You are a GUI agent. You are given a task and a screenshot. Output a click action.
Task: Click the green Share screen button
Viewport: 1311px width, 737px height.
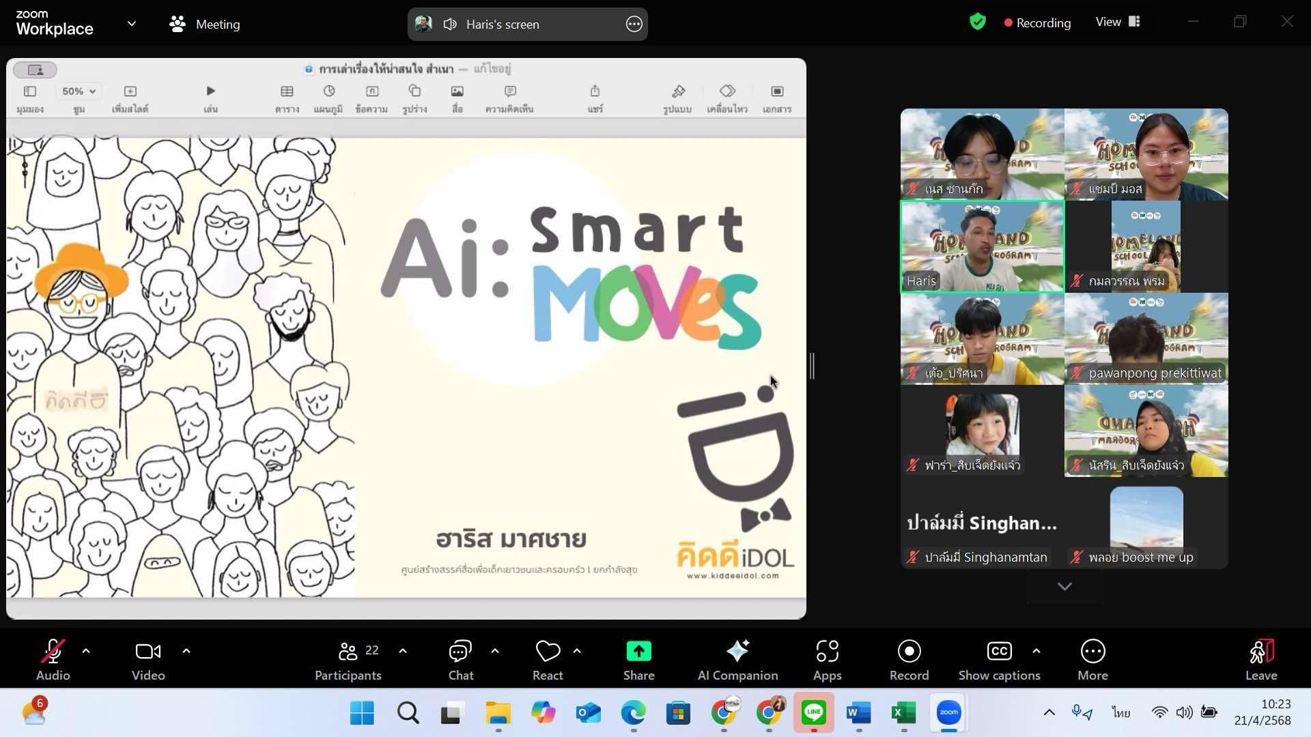click(638, 659)
